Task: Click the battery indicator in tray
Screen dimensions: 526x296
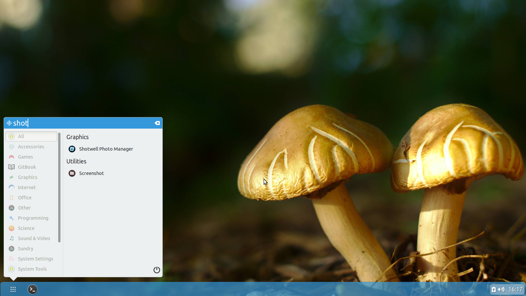Action: (493, 289)
